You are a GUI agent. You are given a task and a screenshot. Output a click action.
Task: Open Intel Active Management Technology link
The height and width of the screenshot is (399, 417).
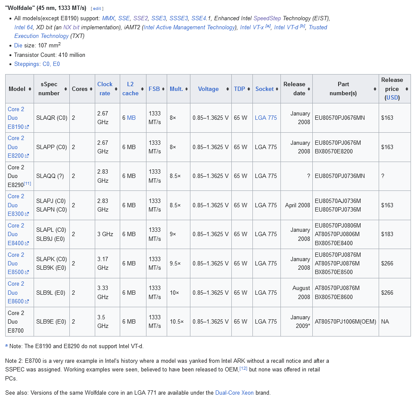click(190, 28)
